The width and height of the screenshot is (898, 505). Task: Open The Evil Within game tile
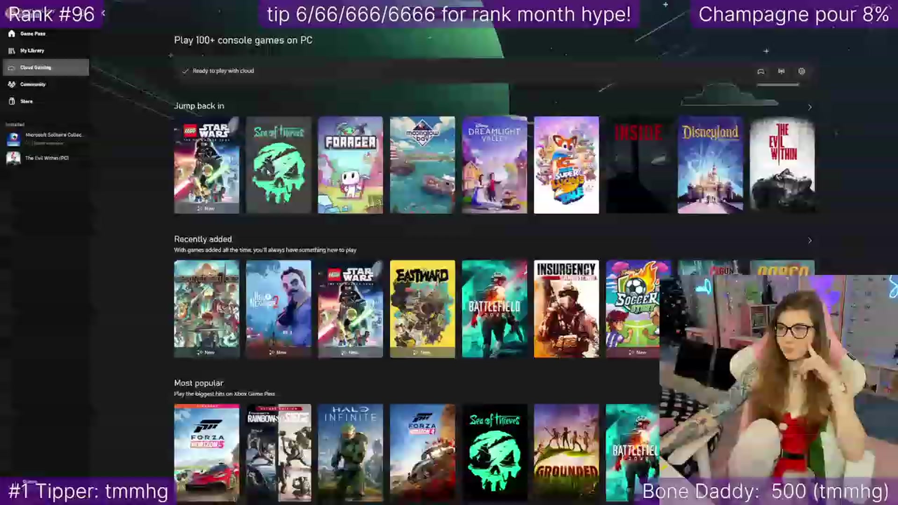(782, 165)
